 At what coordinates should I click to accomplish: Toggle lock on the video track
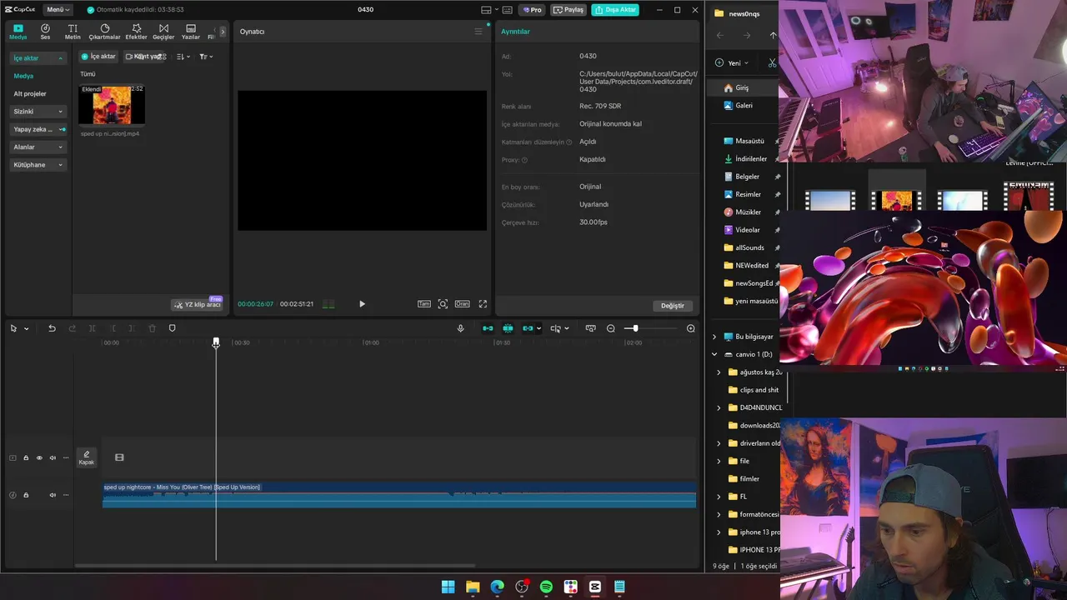point(26,457)
